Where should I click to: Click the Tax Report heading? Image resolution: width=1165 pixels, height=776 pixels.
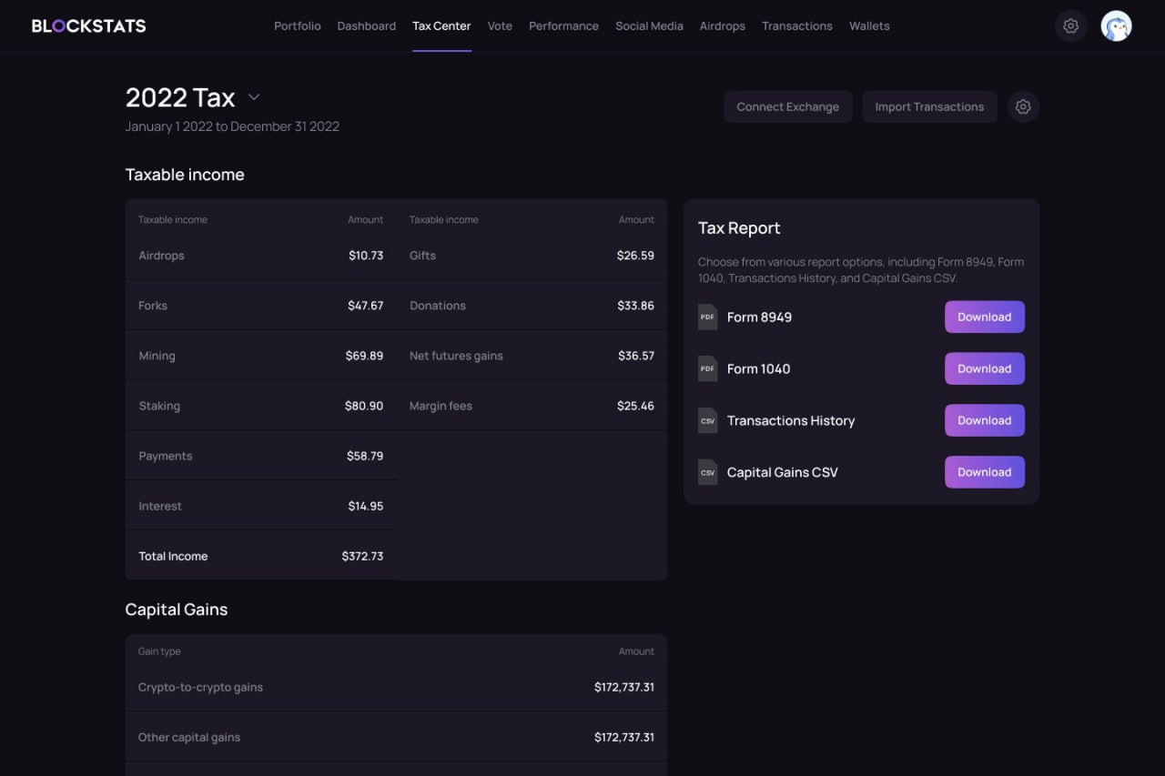[739, 228]
